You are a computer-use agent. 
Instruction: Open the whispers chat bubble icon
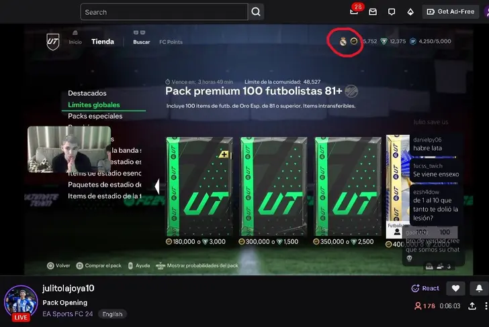(392, 12)
